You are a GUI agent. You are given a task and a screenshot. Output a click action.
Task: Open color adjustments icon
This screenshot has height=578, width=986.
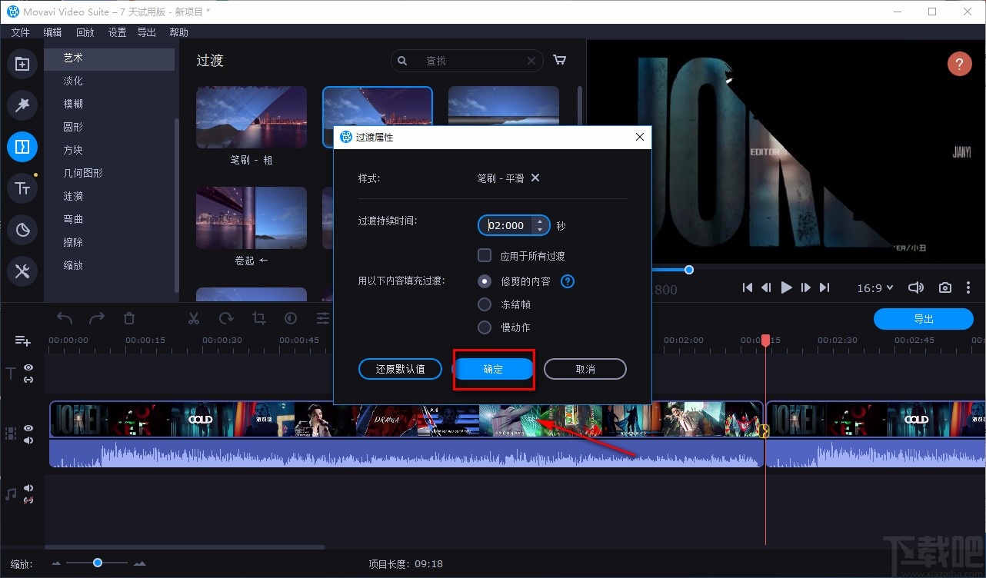point(291,318)
